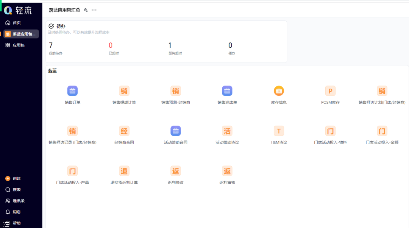Open the 门店活动投入-金额 app icon
409x228 pixels.
pos(382,131)
